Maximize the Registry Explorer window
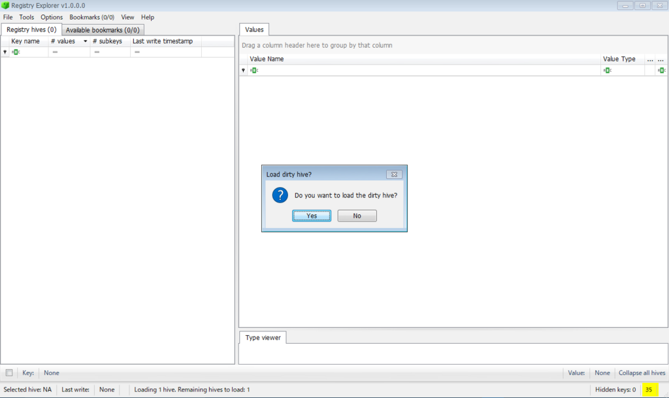 click(x=642, y=5)
